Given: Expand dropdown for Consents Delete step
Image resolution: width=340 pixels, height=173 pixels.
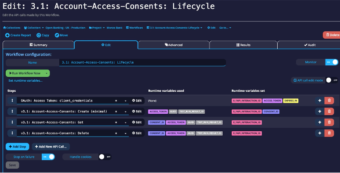Looking at the screenshot, I should [125, 133].
